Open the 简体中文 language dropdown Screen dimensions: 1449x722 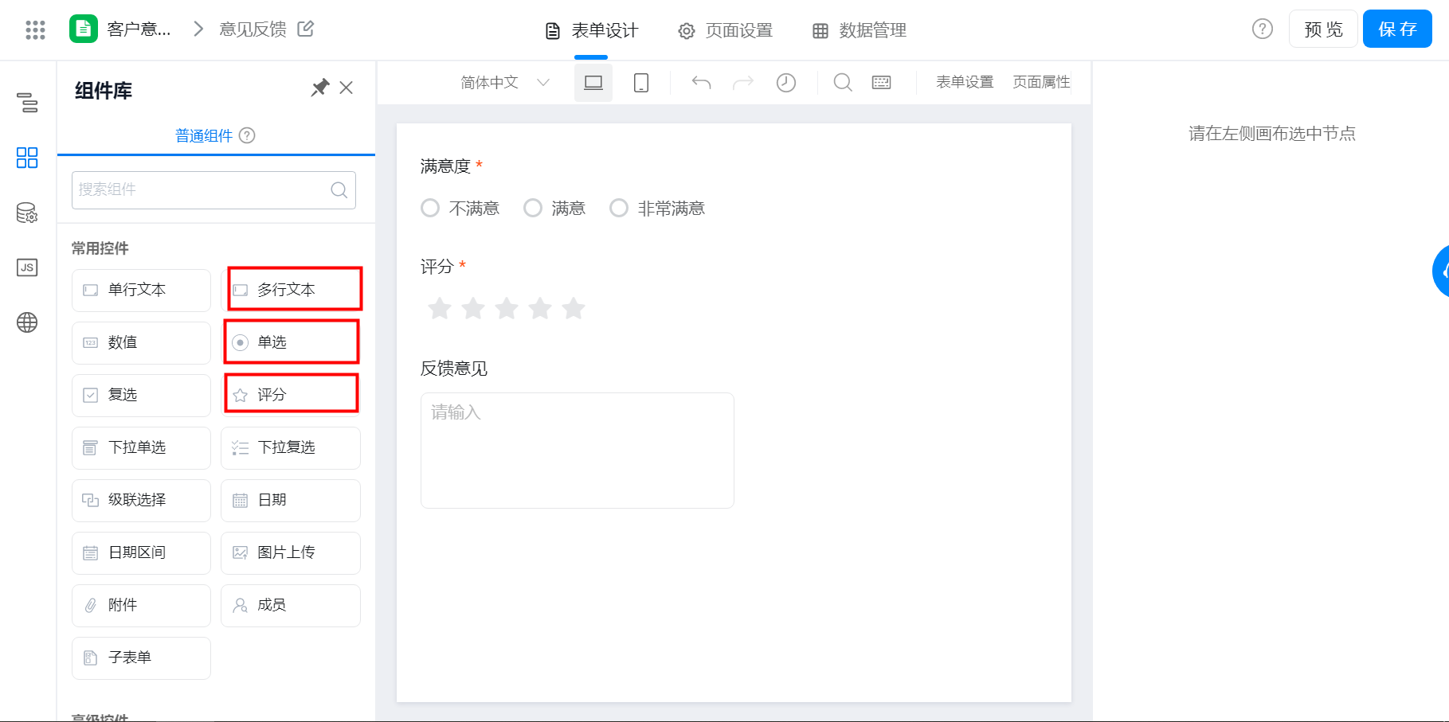coord(505,83)
